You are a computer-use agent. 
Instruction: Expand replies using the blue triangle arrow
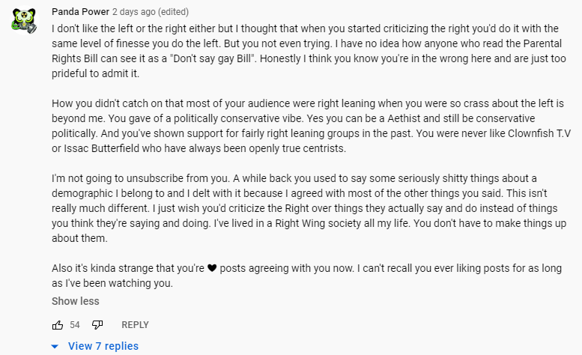pos(55,347)
